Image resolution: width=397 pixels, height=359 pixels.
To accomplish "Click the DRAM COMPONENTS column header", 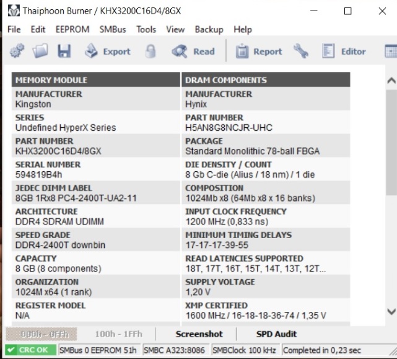I will (266, 80).
